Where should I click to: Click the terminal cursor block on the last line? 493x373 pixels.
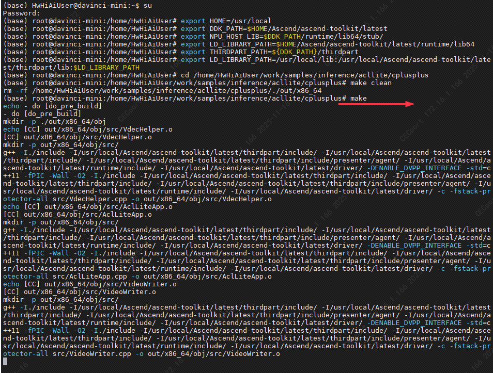(x=5, y=362)
